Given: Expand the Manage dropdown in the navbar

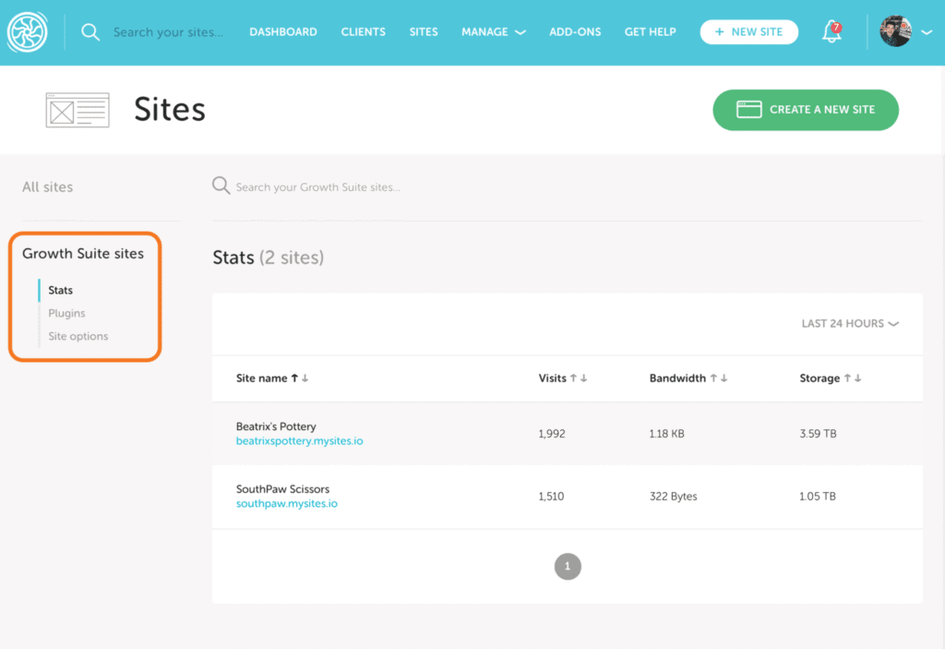Looking at the screenshot, I should 494,31.
